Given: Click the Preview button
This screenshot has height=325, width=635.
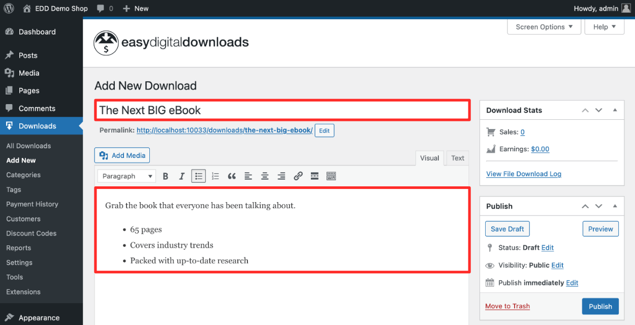Looking at the screenshot, I should 600,229.
